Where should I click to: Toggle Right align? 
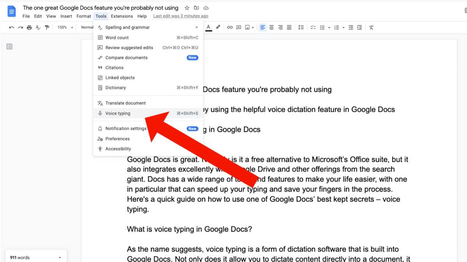pos(280,28)
